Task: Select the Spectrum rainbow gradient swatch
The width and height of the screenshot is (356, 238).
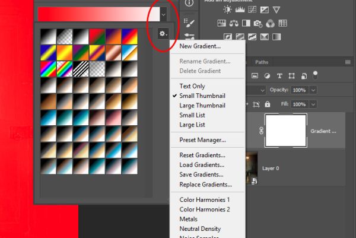Action: (x=49, y=69)
